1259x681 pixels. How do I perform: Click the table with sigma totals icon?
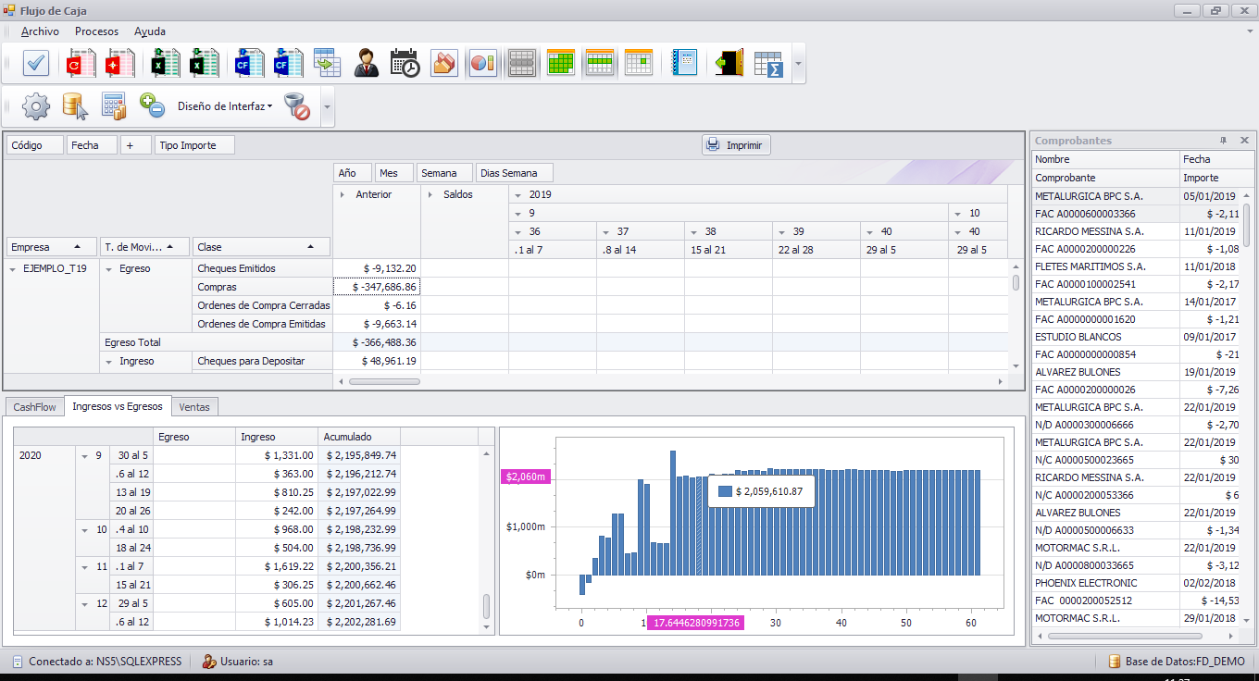click(x=768, y=63)
